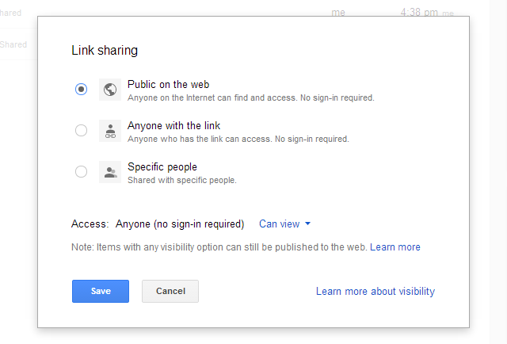
Task: Click the Public on the web label
Action: [169, 85]
